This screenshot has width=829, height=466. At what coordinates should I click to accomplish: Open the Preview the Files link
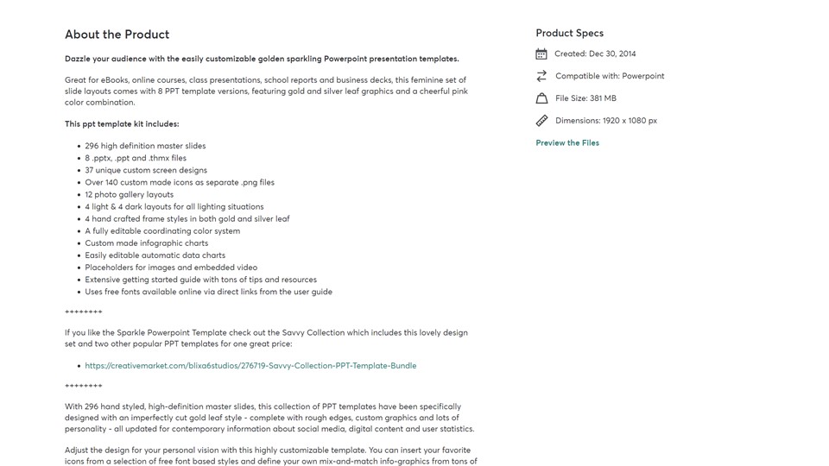(x=567, y=143)
